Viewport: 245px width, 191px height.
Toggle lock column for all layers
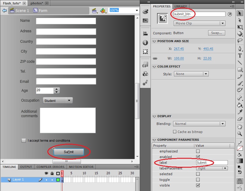(52, 173)
